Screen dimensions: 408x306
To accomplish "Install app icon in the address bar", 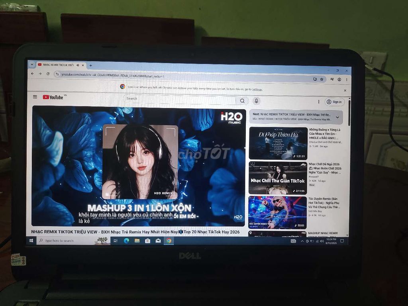I will tap(315, 79).
